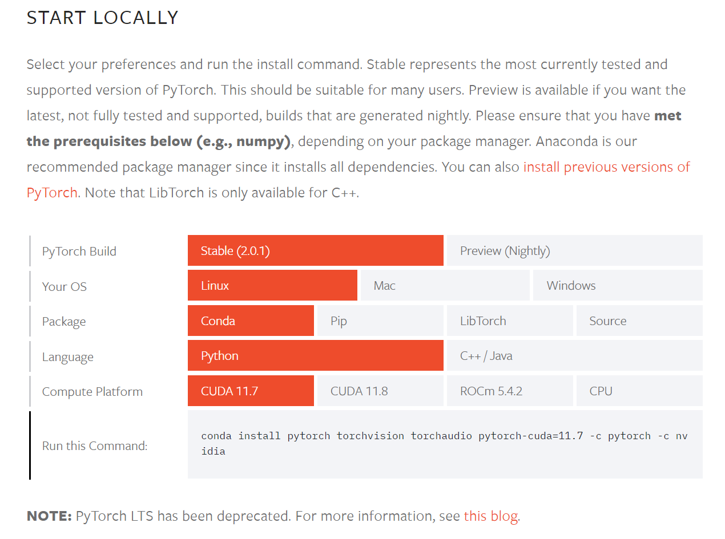Image resolution: width=725 pixels, height=539 pixels.
Task: Click the Package row label
Action: coord(64,322)
